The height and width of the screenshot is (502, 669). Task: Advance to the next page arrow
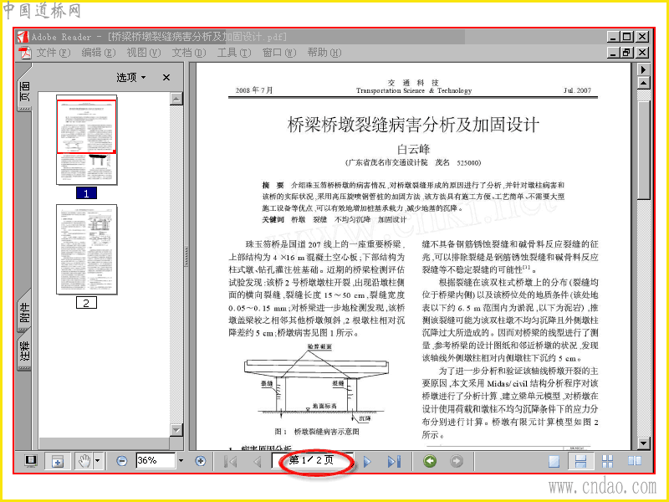coord(367,462)
